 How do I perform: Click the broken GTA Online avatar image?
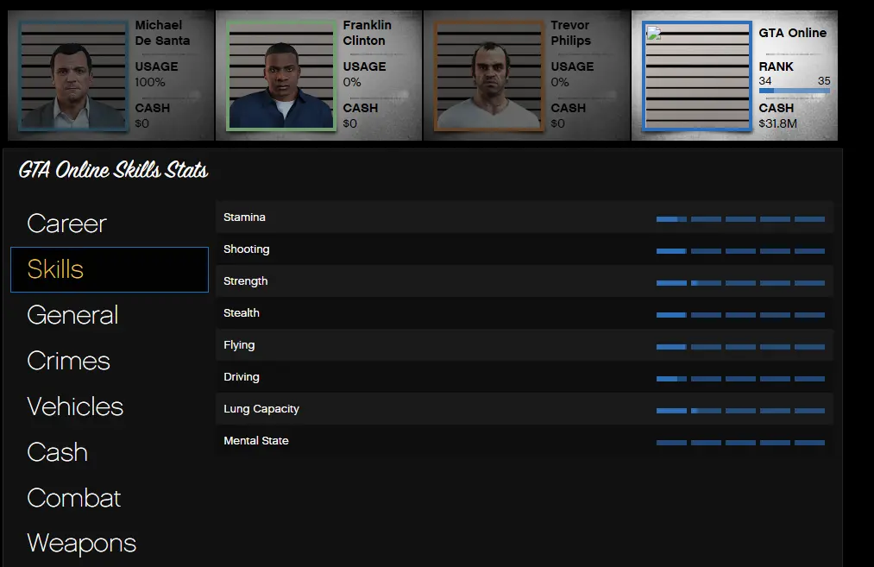point(697,76)
